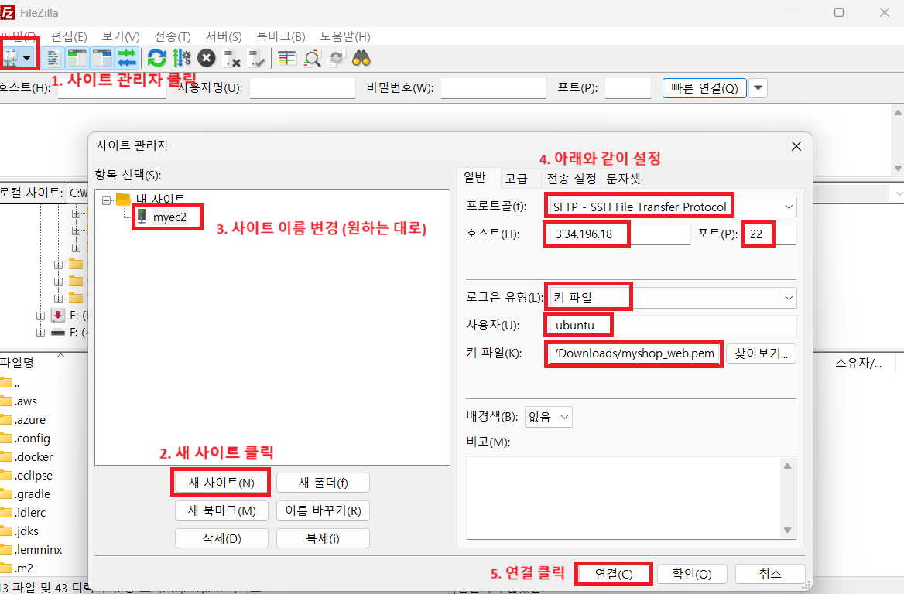
Task: Open the 로그온 유형 dropdown showing 키 파일
Action: (x=673, y=297)
